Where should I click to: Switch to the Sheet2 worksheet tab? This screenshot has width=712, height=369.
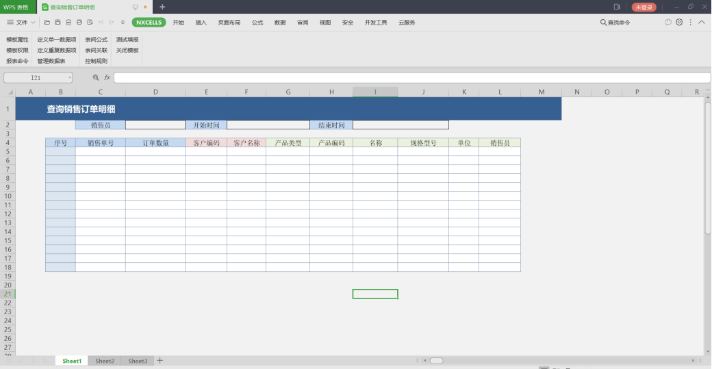tap(105, 361)
